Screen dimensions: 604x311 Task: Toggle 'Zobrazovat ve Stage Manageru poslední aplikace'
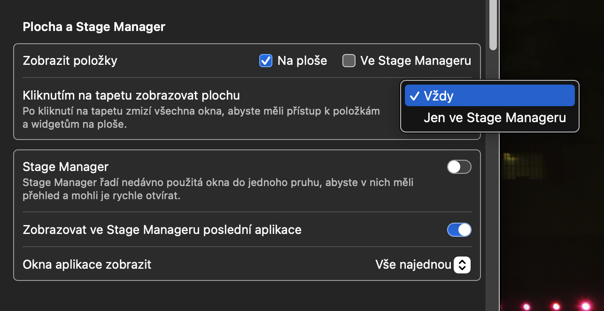(x=459, y=230)
